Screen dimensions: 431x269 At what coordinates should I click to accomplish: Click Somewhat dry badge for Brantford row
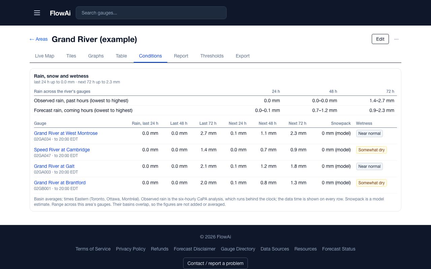pyautogui.click(x=371, y=183)
